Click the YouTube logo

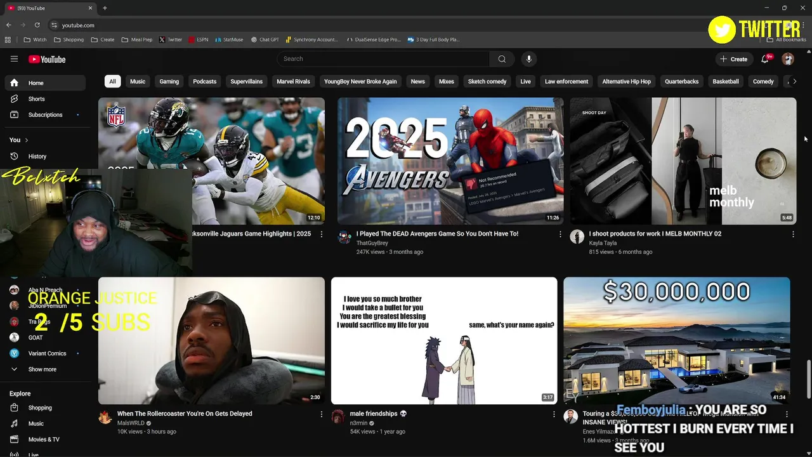pos(47,59)
